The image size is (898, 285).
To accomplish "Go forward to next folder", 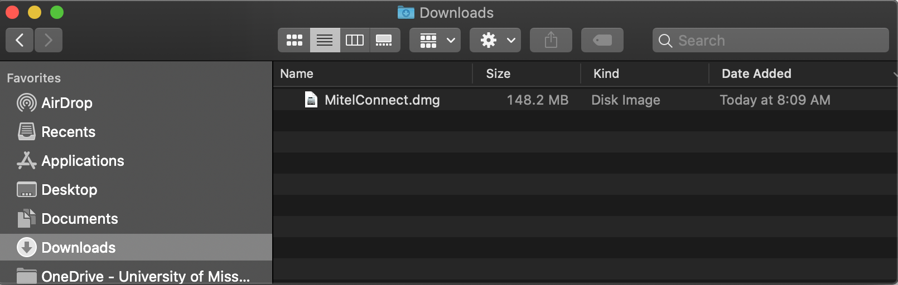I will [x=49, y=40].
